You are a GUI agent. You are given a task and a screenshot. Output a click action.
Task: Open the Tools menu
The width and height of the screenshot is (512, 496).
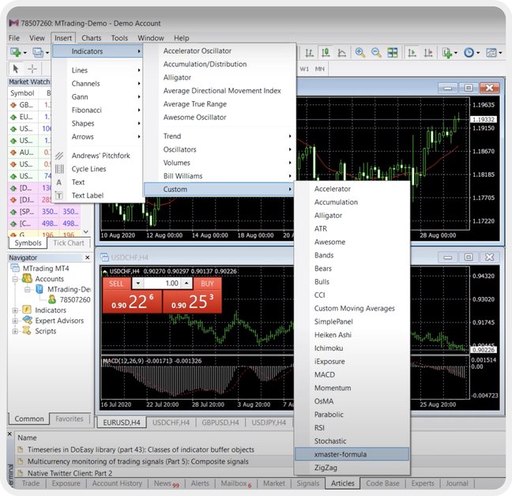[x=119, y=38]
